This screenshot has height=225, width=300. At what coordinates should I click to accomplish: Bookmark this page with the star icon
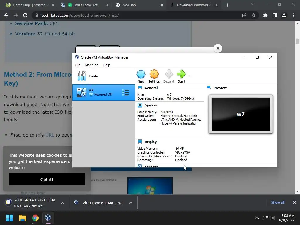point(254,15)
